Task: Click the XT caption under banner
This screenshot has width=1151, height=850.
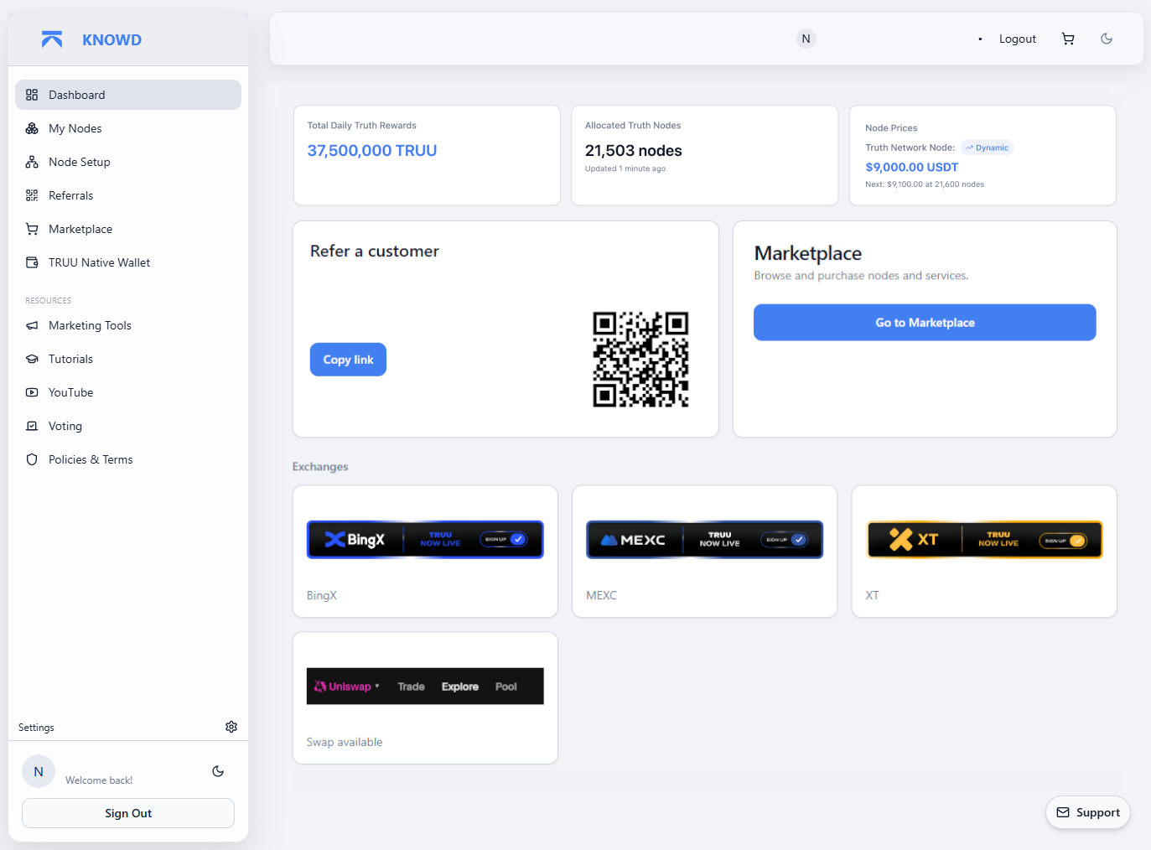Action: coord(872,595)
